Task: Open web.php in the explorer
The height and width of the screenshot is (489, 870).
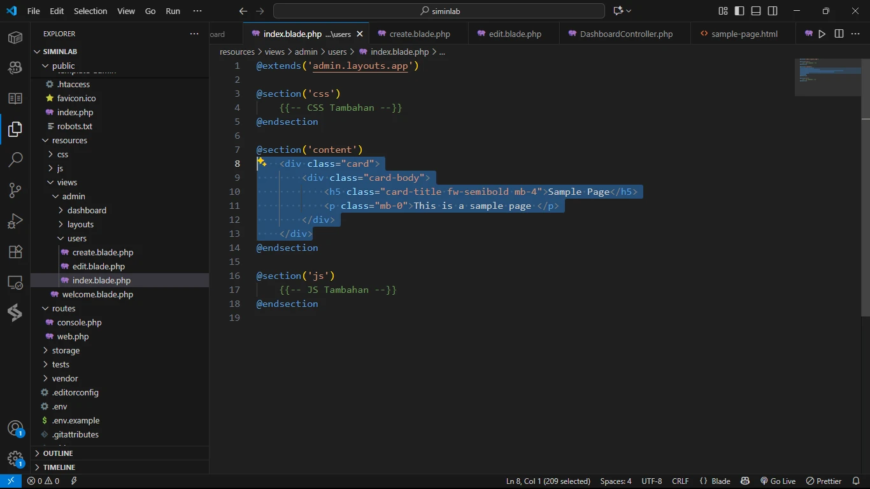Action: pos(73,336)
